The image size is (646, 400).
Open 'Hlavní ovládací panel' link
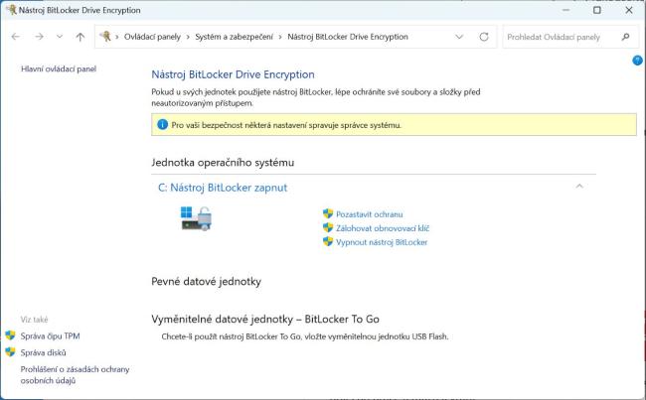pos(59,69)
